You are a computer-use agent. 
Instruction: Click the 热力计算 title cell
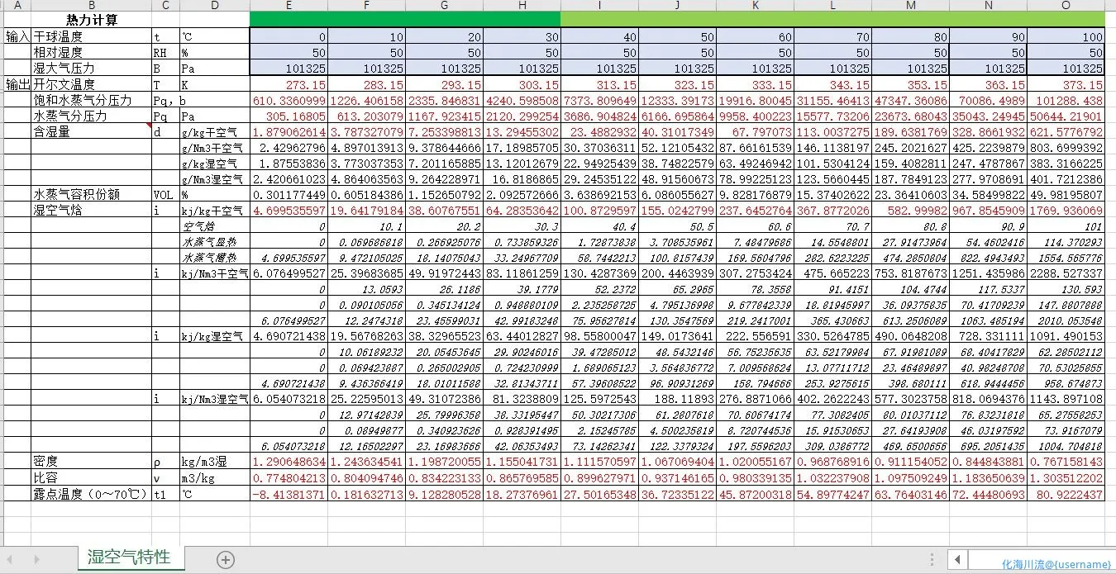point(91,20)
